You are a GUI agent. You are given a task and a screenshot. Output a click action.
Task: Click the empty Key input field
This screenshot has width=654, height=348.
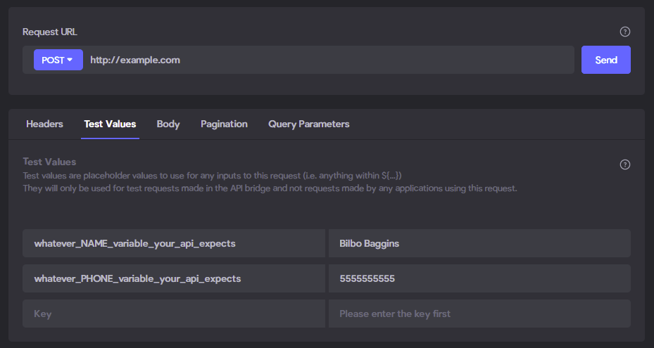(174, 314)
